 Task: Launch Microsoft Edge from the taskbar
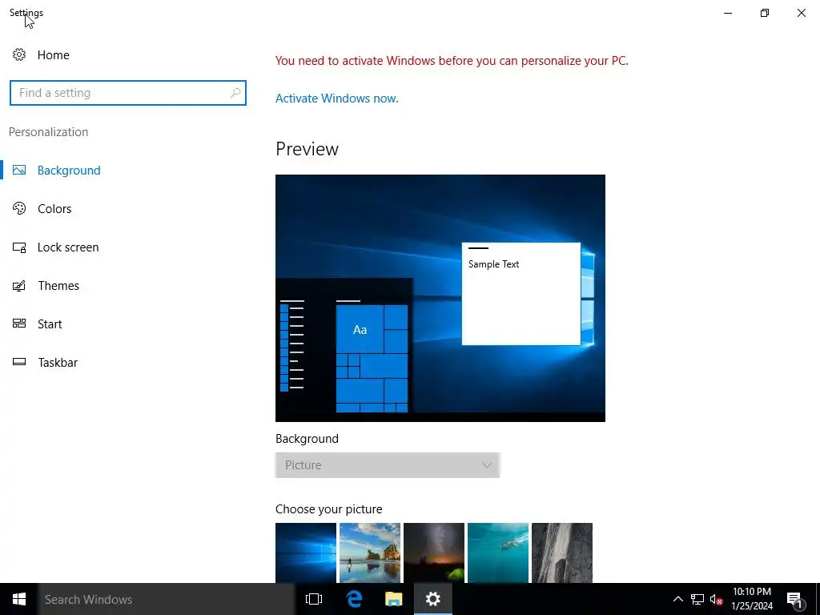click(355, 599)
